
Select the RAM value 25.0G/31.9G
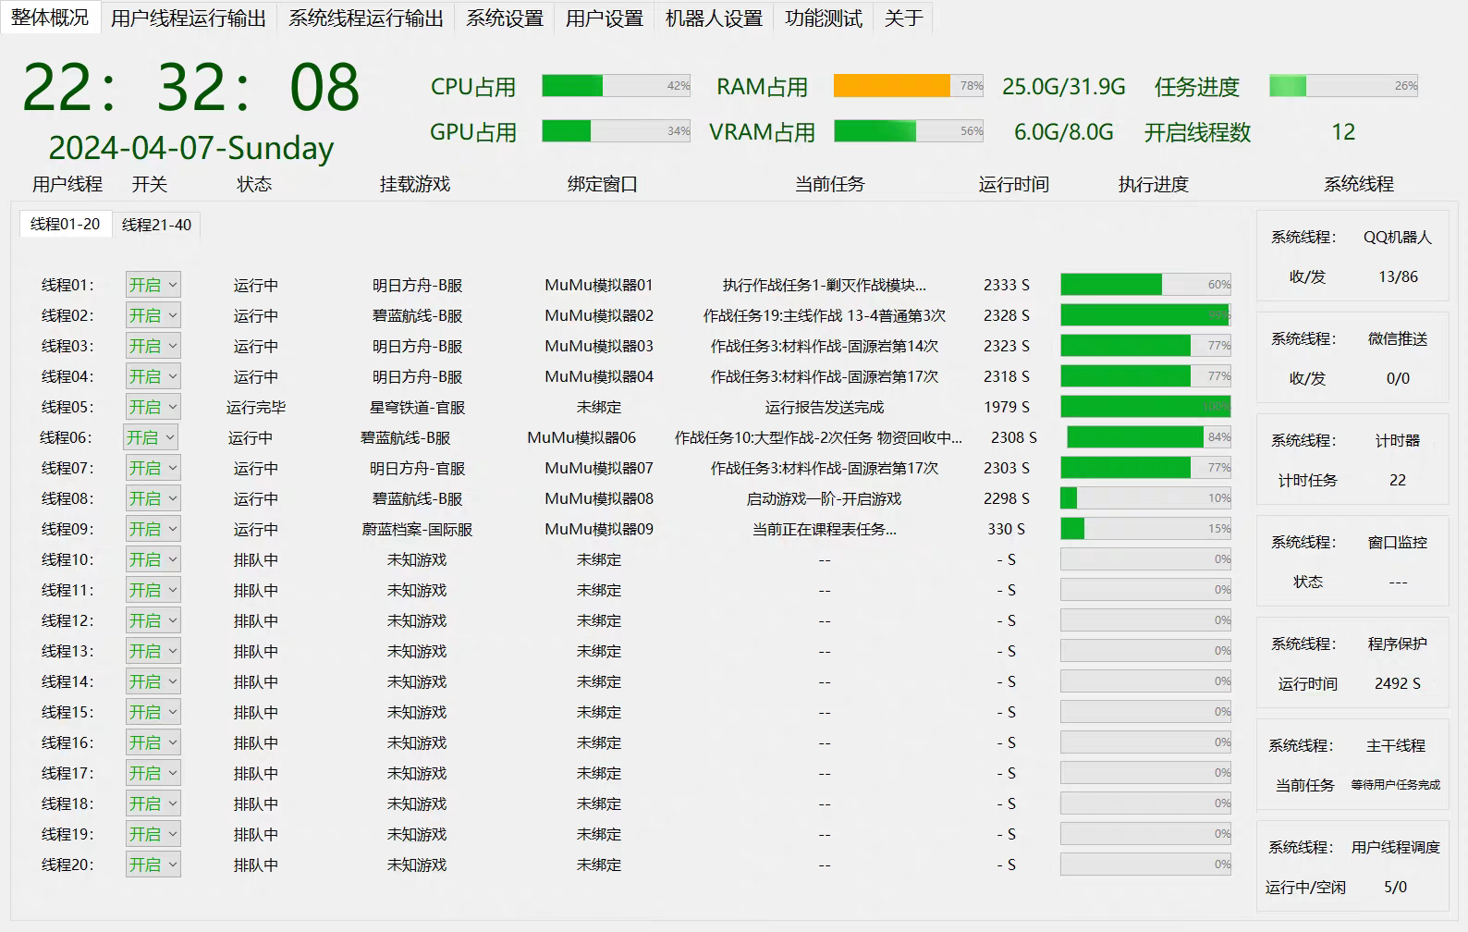click(1064, 87)
